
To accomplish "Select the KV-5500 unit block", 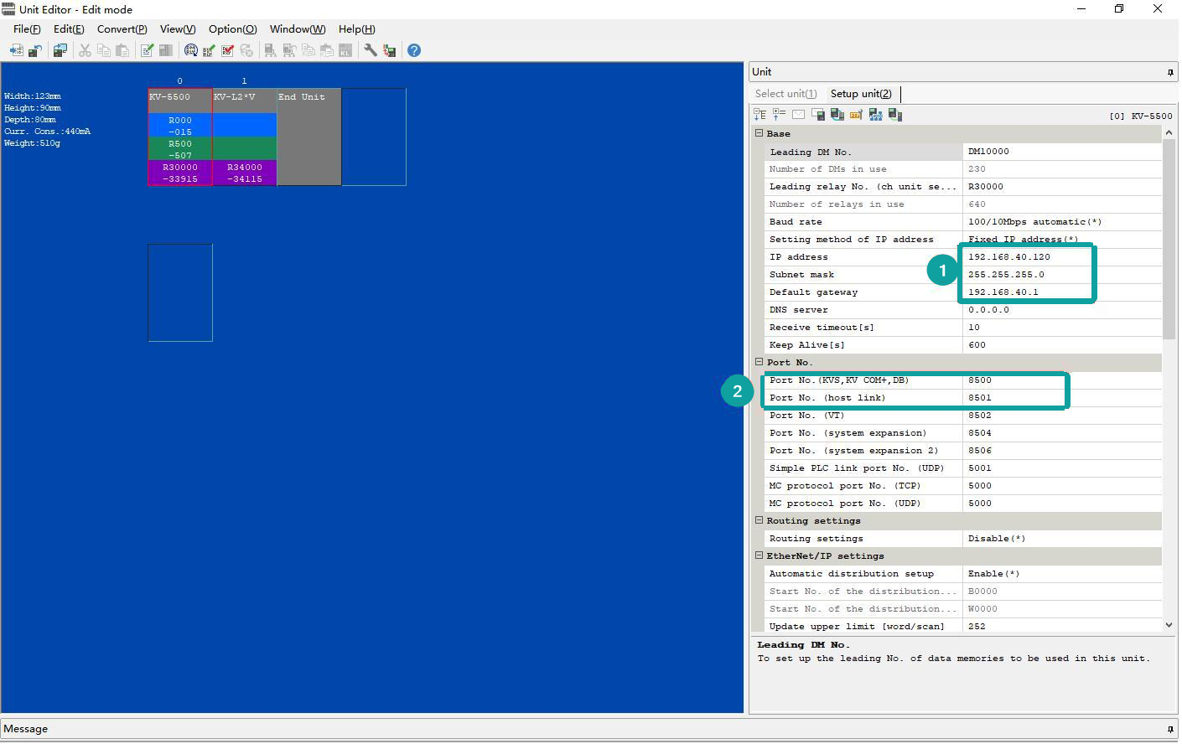I will pyautogui.click(x=180, y=137).
